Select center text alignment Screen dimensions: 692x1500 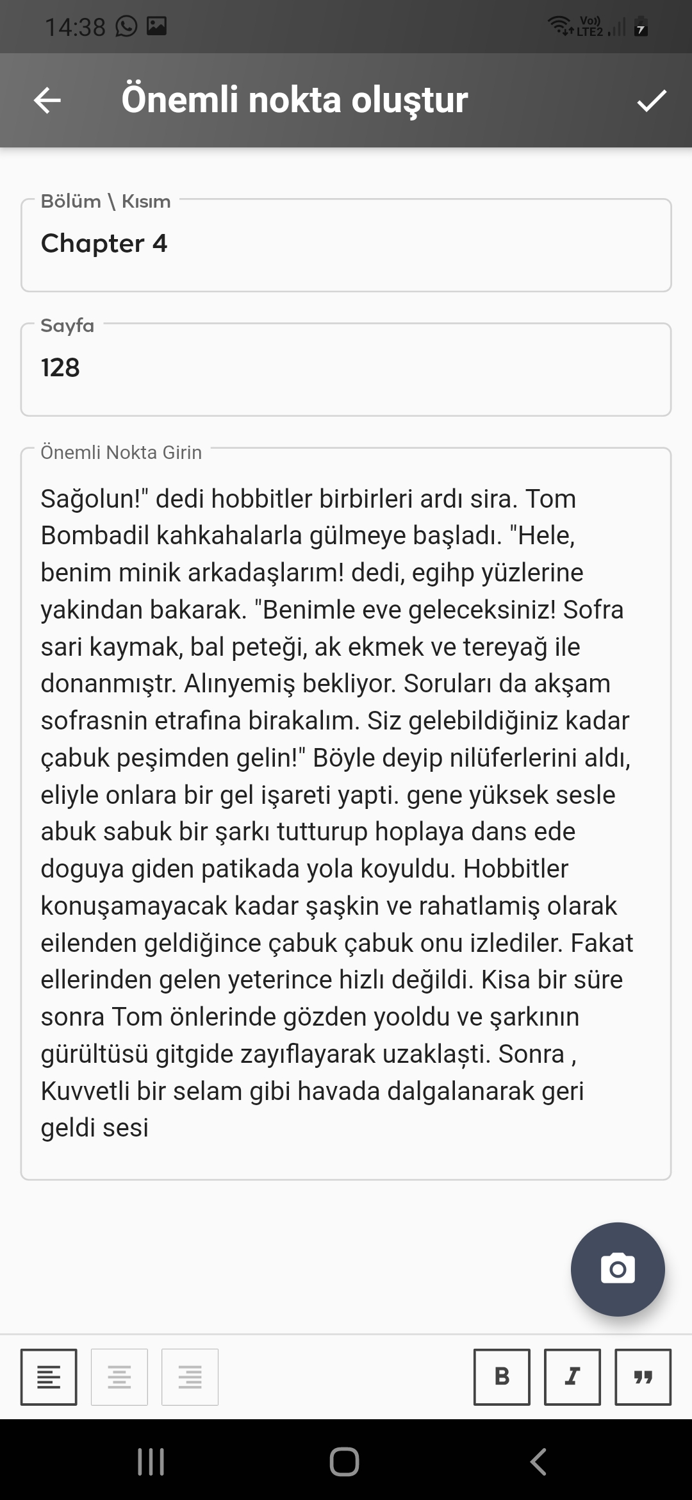click(x=119, y=1376)
